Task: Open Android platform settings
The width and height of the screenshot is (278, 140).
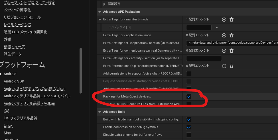Action: click(10, 74)
